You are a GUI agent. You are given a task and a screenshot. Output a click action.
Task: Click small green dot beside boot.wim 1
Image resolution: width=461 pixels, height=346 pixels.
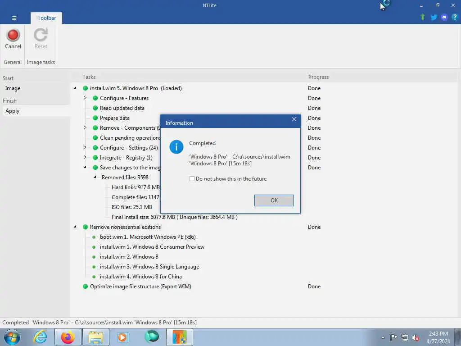94,237
